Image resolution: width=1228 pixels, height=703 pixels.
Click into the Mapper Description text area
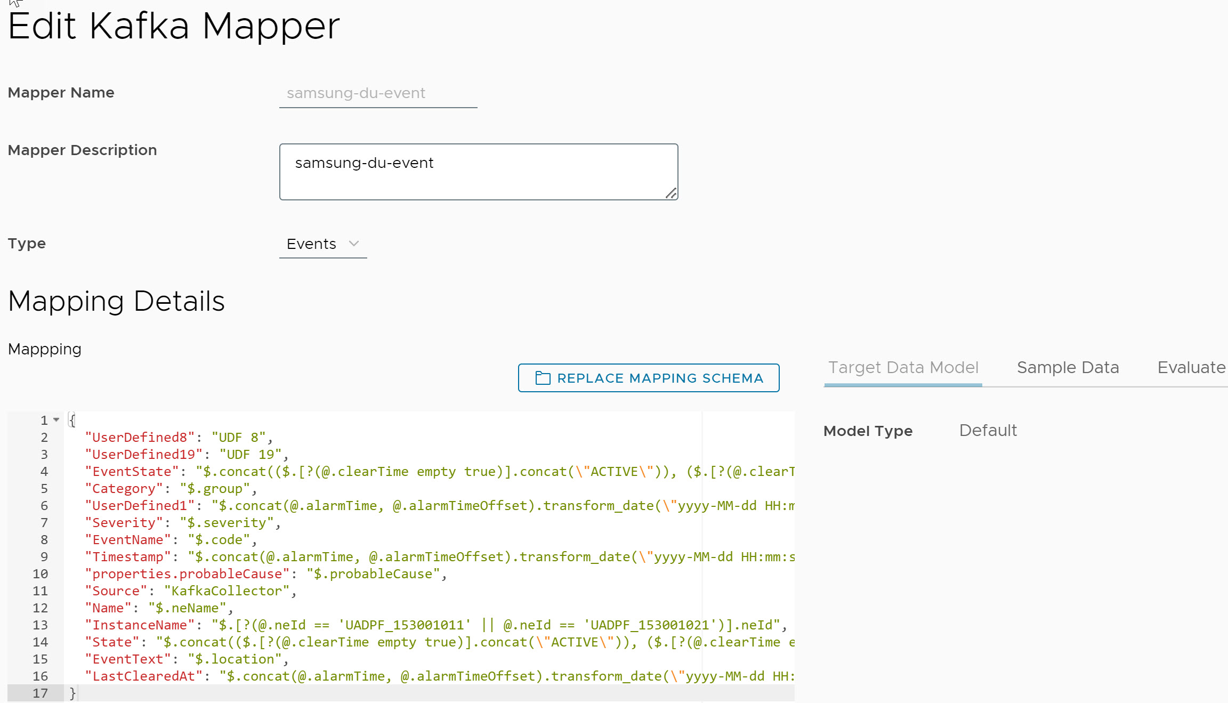point(479,172)
